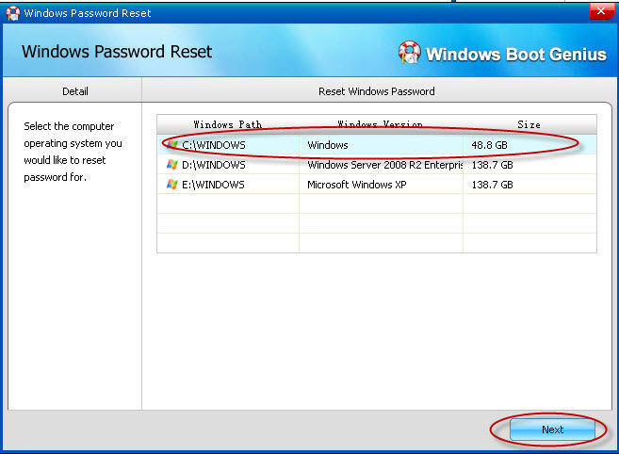Sort by the Windows Version column header

click(x=380, y=124)
